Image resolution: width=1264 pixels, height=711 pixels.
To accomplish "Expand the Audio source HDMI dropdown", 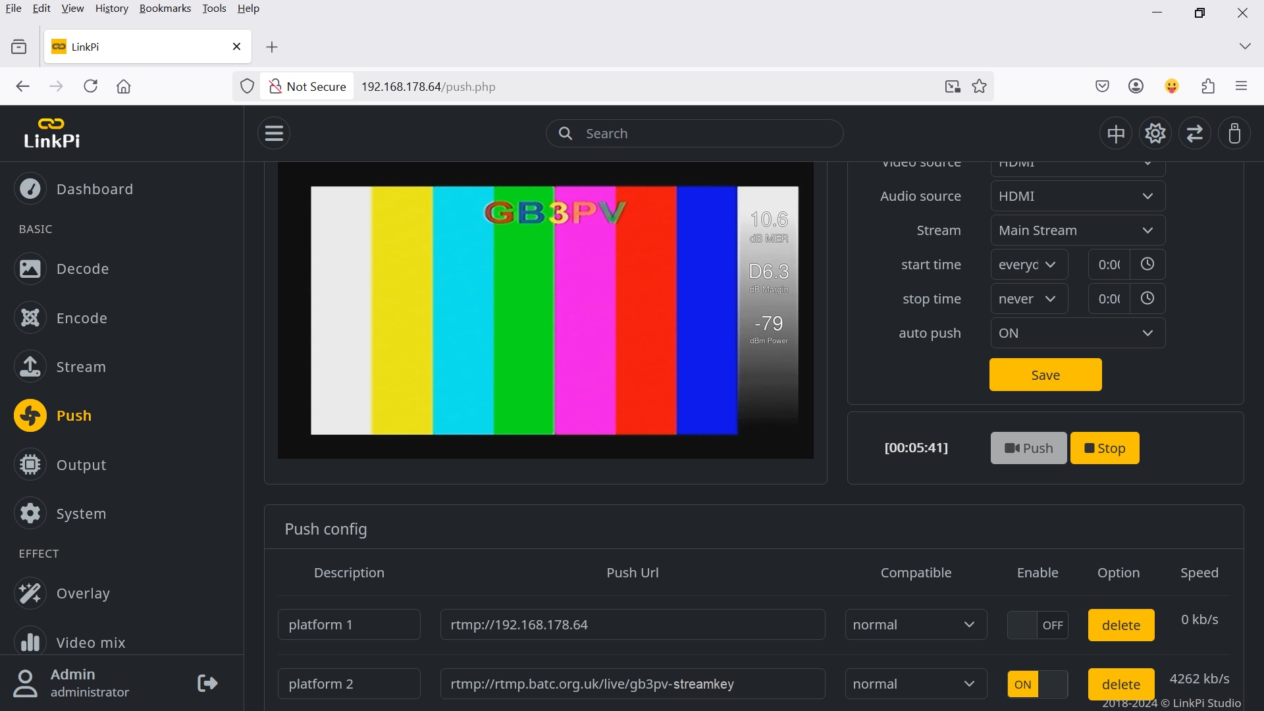I will 1078,196.
